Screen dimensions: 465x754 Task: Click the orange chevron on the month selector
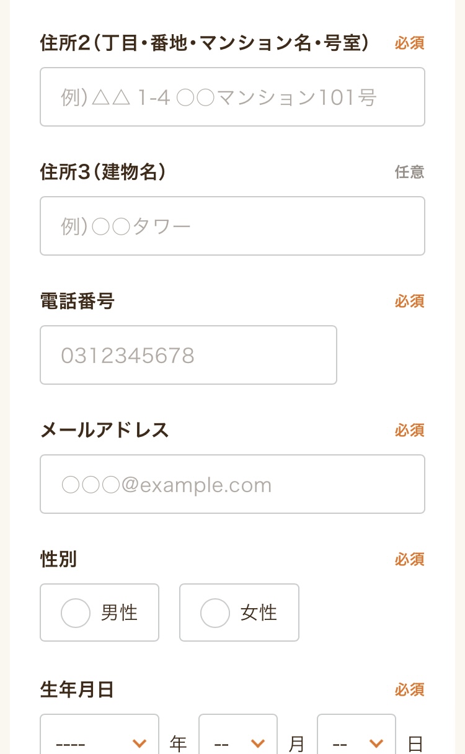click(x=258, y=743)
